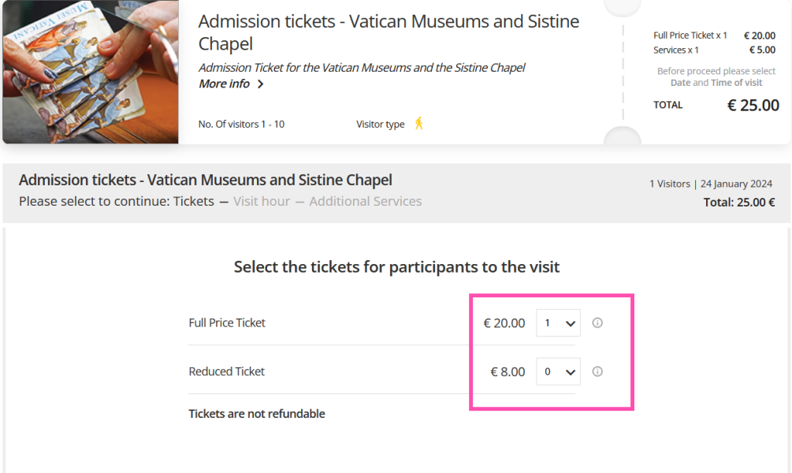792x473 pixels.
Task: Open the Reduced Ticket quantity dropdown
Action: click(x=558, y=371)
